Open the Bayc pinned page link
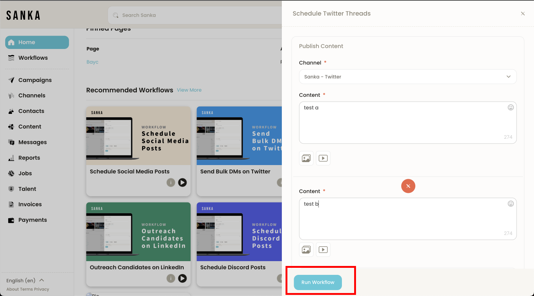 coord(92,62)
